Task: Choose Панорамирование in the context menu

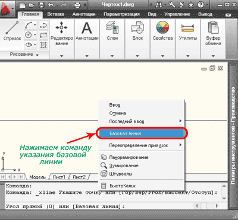Action: point(142,158)
